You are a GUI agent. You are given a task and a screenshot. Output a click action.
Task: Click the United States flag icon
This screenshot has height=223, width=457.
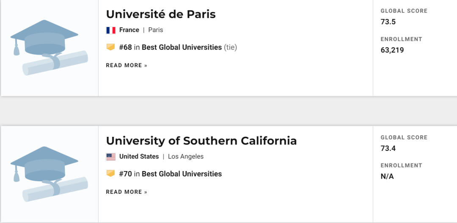point(111,157)
